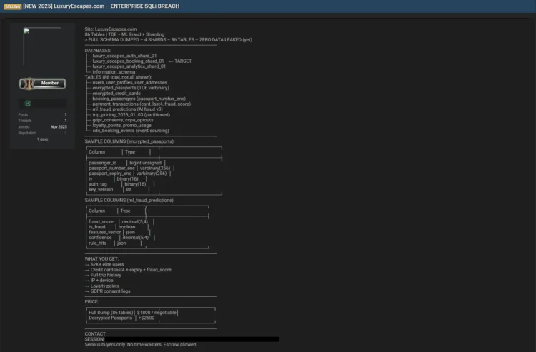The width and height of the screenshot is (536, 352).
Task: Select the 'Serious buyers only' closing line
Action: 141,345
